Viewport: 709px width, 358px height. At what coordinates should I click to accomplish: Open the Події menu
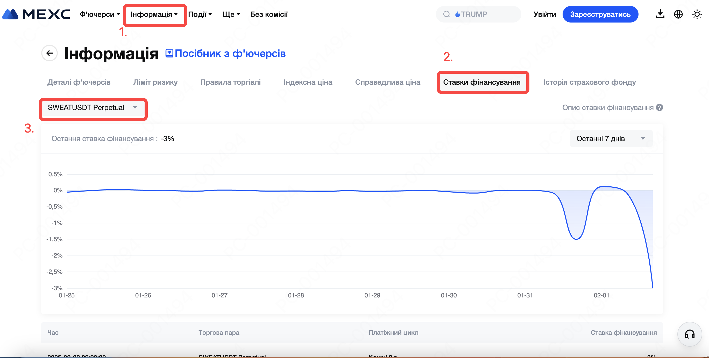pos(200,14)
